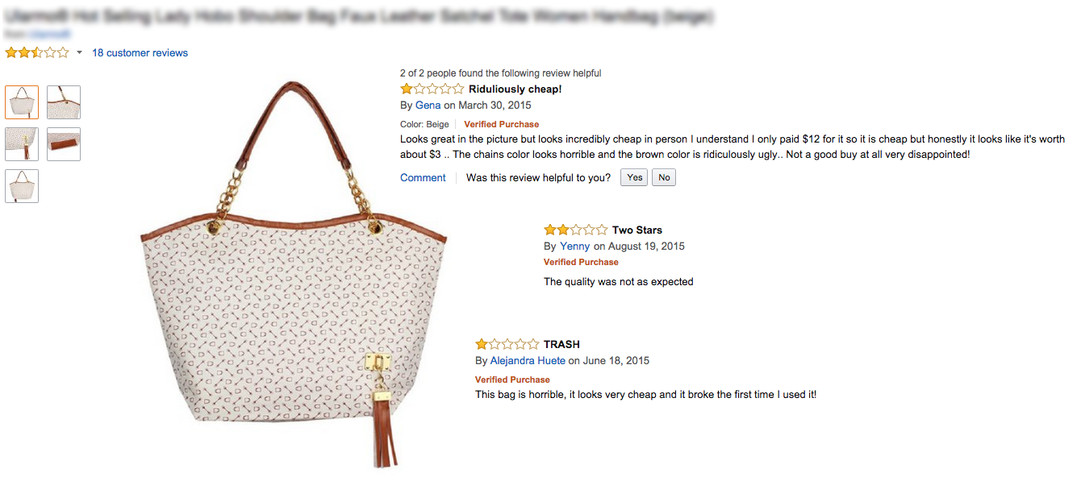This screenshot has width=1081, height=477.
Task: Open reviewer Yenny's profile
Action: tap(575, 247)
